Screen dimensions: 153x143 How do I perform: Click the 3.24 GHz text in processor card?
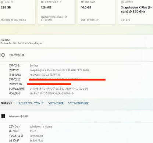pyautogui.click(x=126, y=20)
